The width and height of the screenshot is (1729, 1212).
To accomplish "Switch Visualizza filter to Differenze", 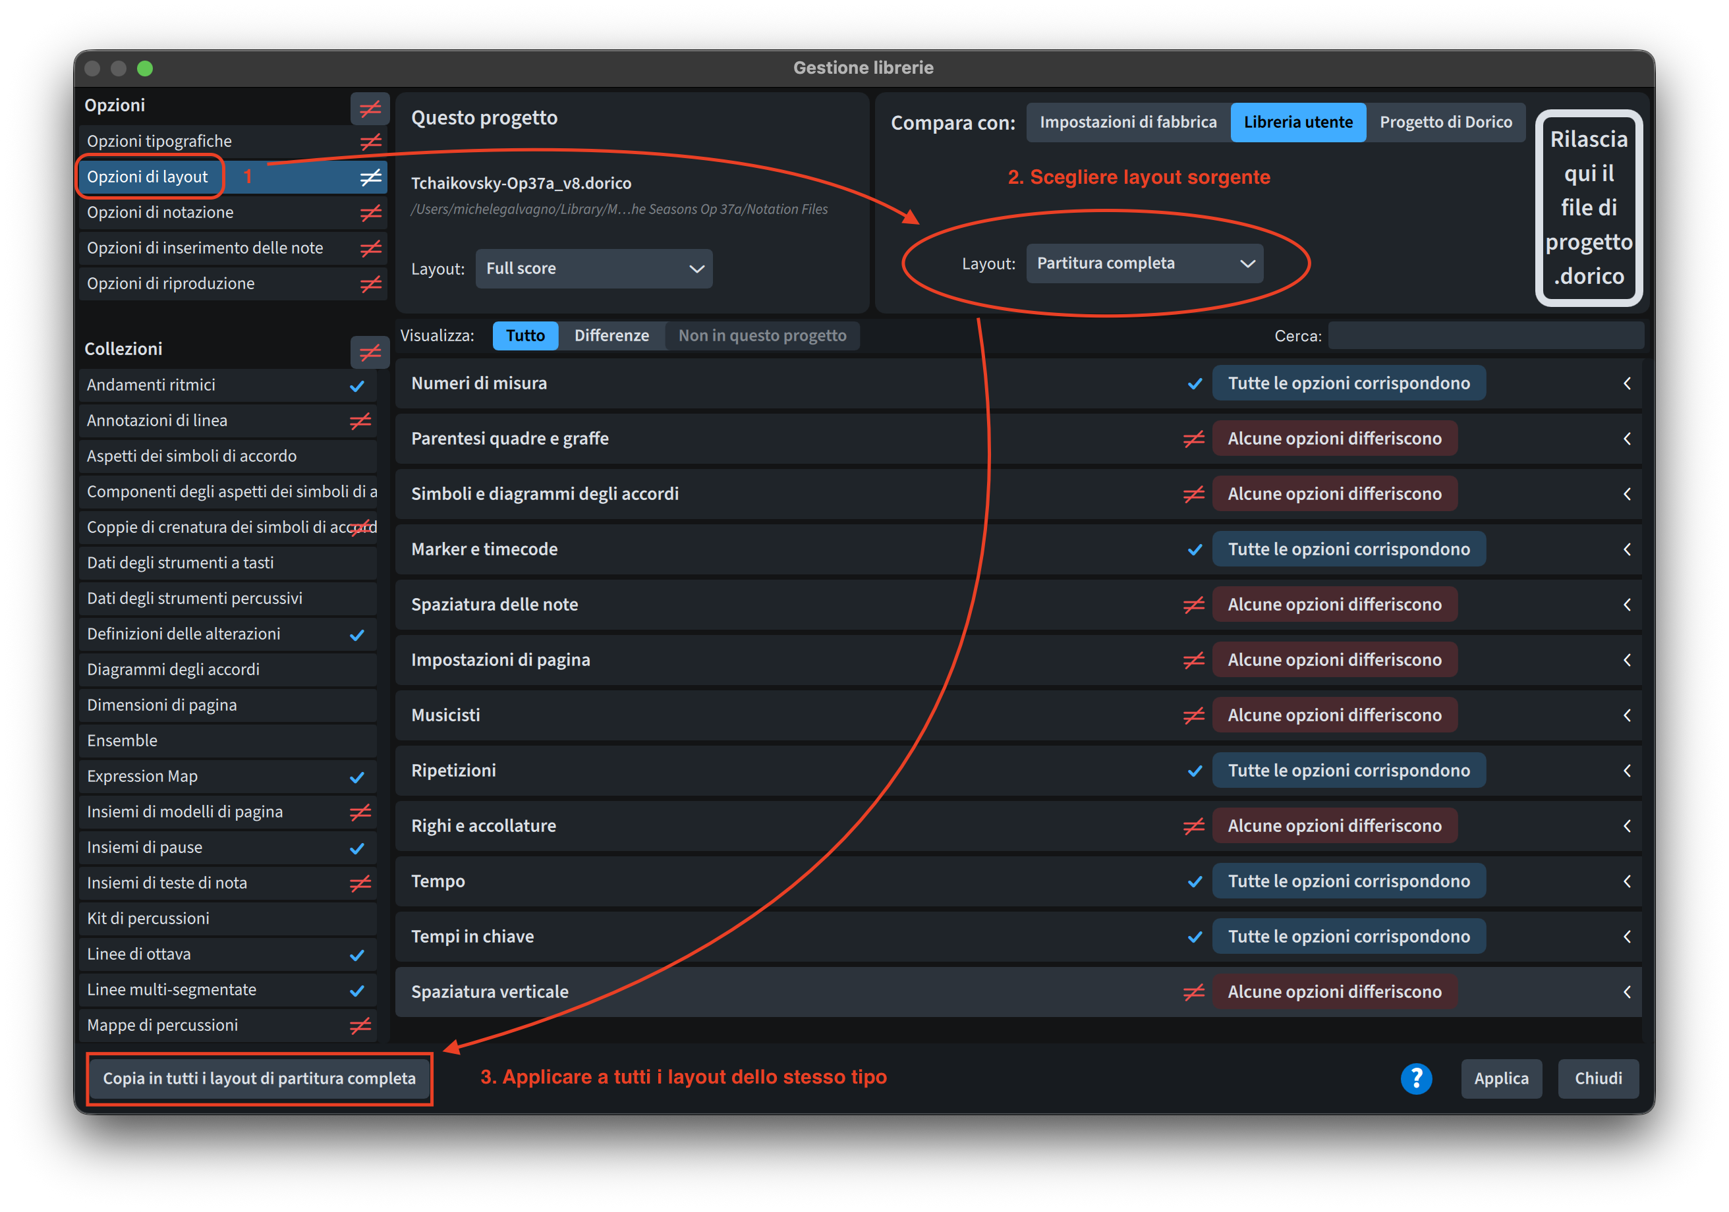I will pyautogui.click(x=611, y=336).
